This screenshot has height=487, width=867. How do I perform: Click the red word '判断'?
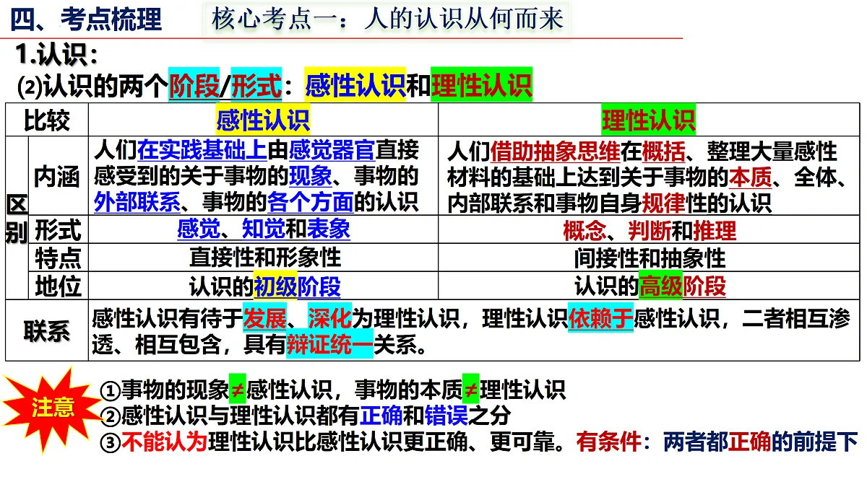pos(650,230)
